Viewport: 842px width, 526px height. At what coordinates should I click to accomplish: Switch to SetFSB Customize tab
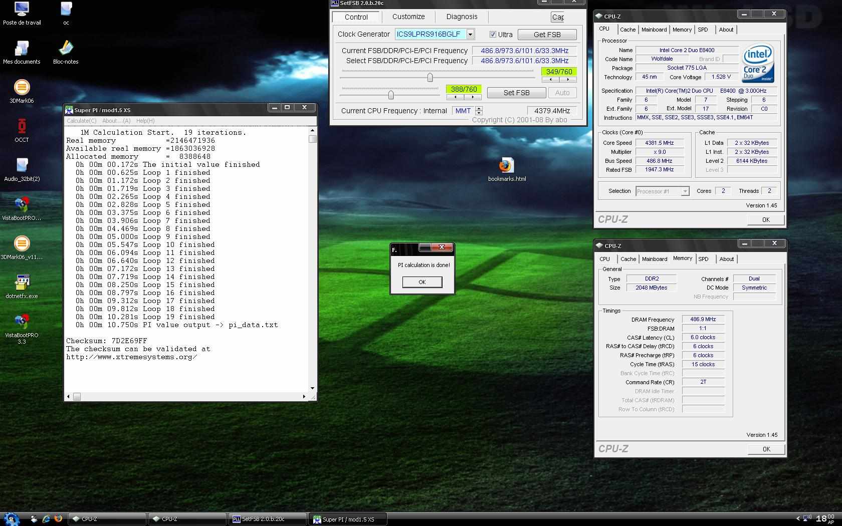[408, 17]
